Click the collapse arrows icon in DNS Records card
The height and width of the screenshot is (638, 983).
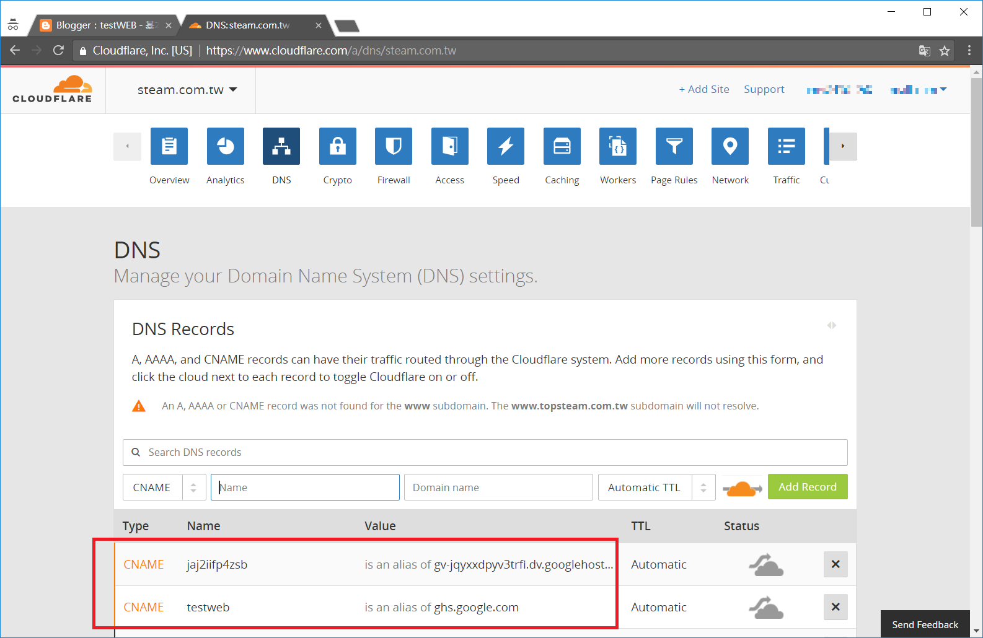click(x=832, y=325)
